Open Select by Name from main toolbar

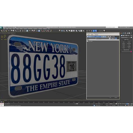click(16, 31)
